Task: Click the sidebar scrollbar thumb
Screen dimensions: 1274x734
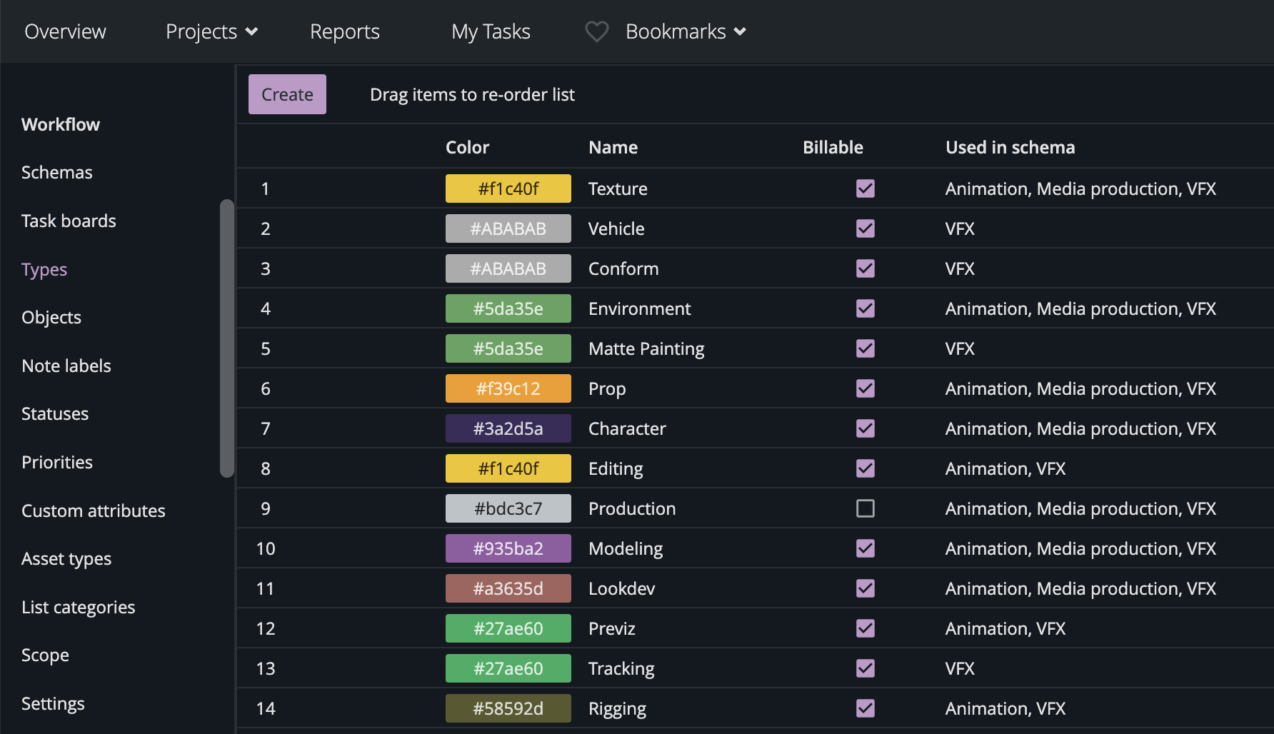Action: pos(227,336)
